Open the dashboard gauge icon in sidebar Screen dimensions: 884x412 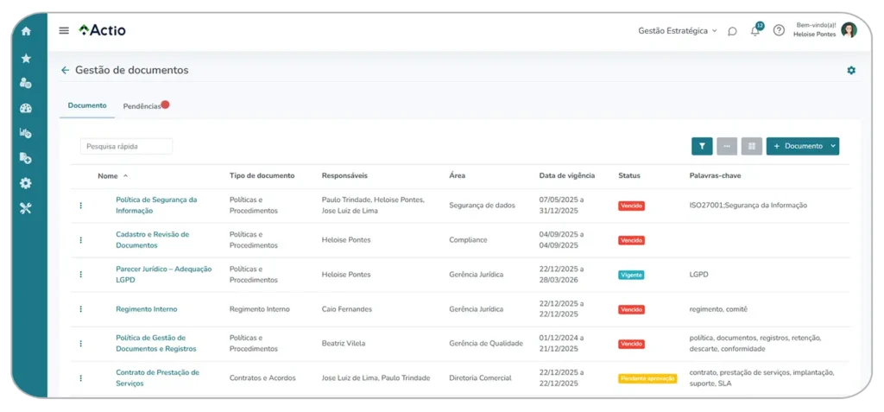pyautogui.click(x=26, y=108)
